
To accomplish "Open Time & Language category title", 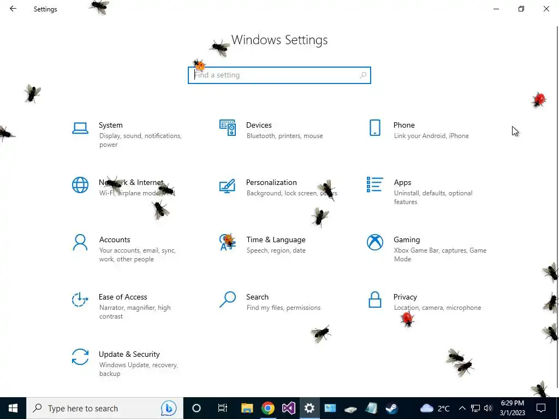I will pos(276,240).
